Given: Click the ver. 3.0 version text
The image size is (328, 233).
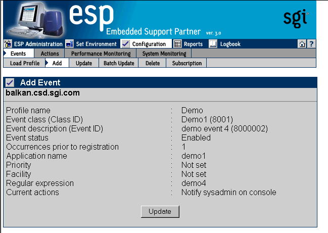Looking at the screenshot, I should pos(213,33).
